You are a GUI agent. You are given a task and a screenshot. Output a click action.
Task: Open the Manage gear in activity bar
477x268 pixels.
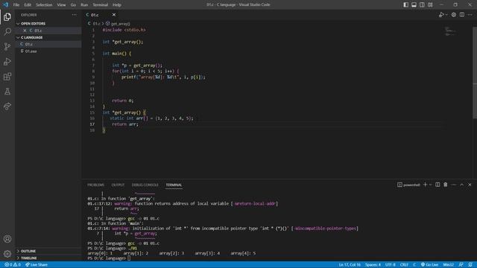(x=7, y=253)
